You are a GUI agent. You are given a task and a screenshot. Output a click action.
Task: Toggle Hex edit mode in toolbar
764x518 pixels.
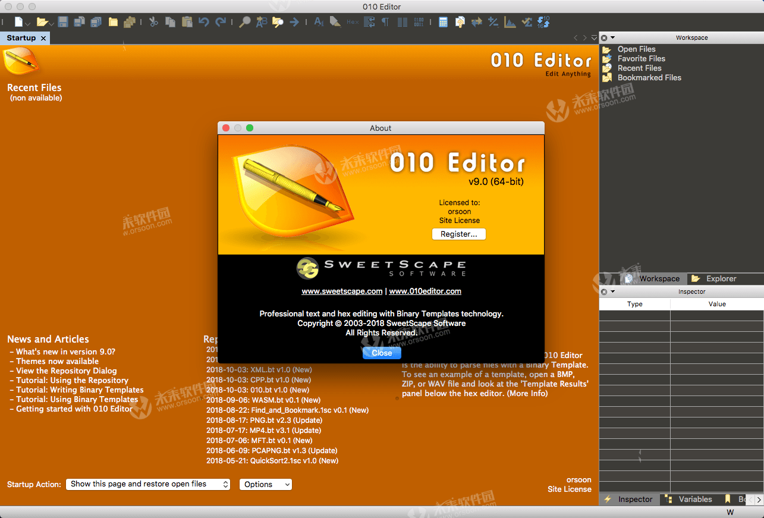[352, 22]
